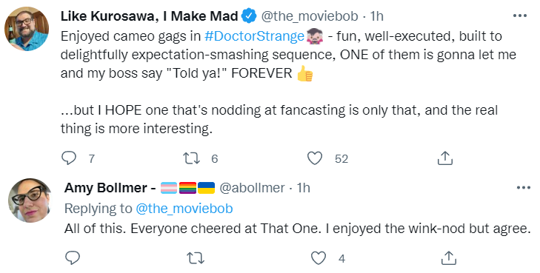Share the_moviebob's tweet via share icon
Screen dimensions: 540x273
tap(445, 158)
